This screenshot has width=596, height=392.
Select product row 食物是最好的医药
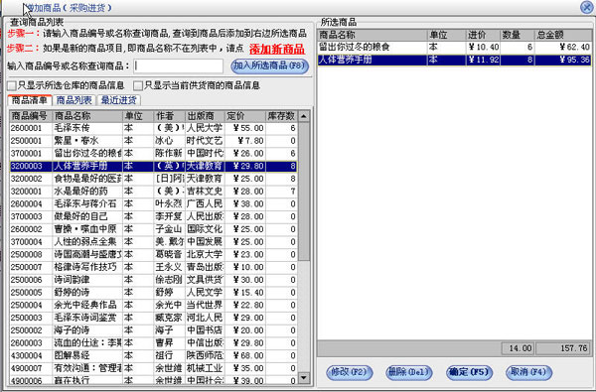pos(154,179)
